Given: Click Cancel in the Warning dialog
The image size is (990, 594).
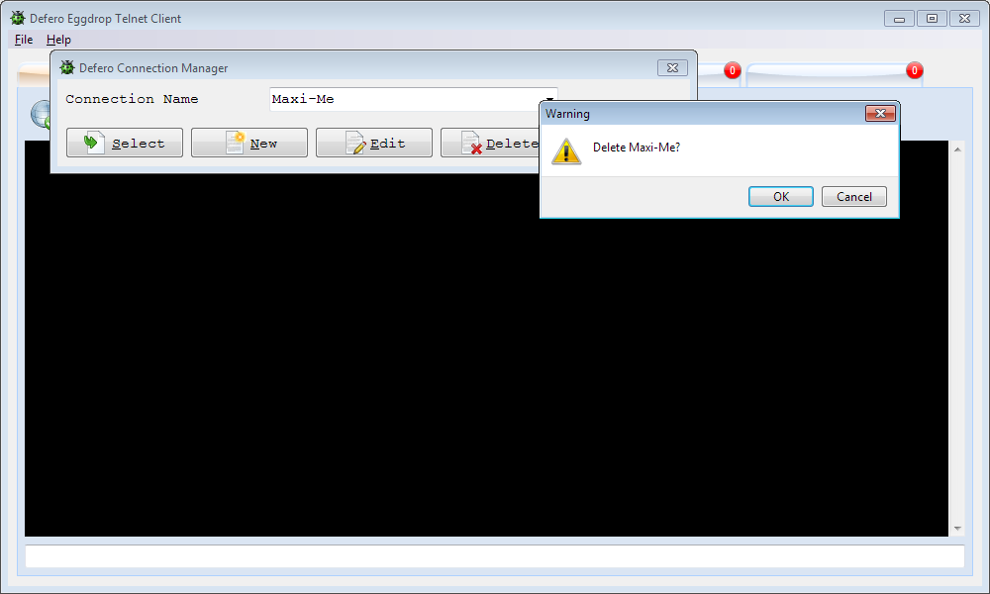Looking at the screenshot, I should tap(853, 196).
